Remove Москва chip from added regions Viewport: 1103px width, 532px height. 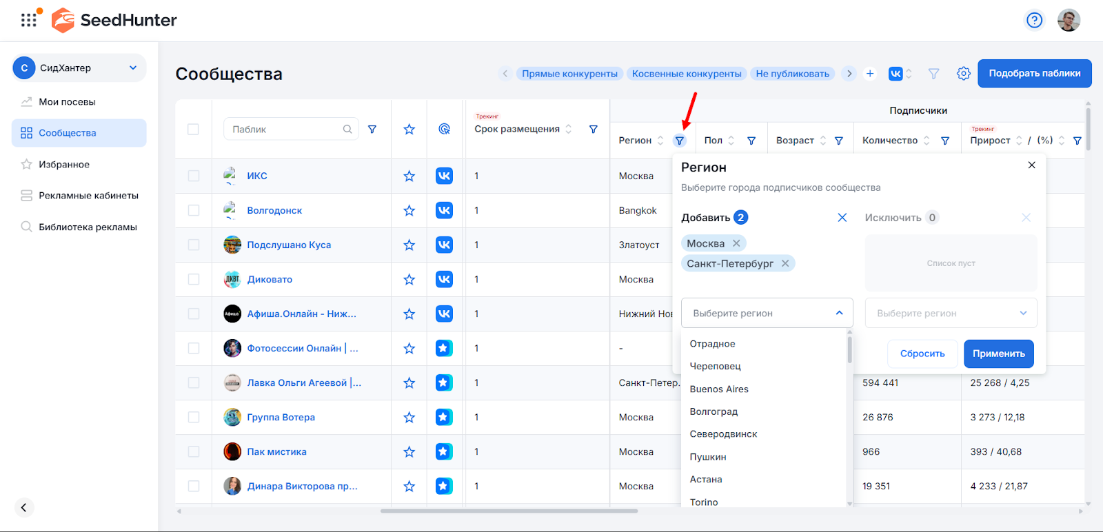pos(736,243)
